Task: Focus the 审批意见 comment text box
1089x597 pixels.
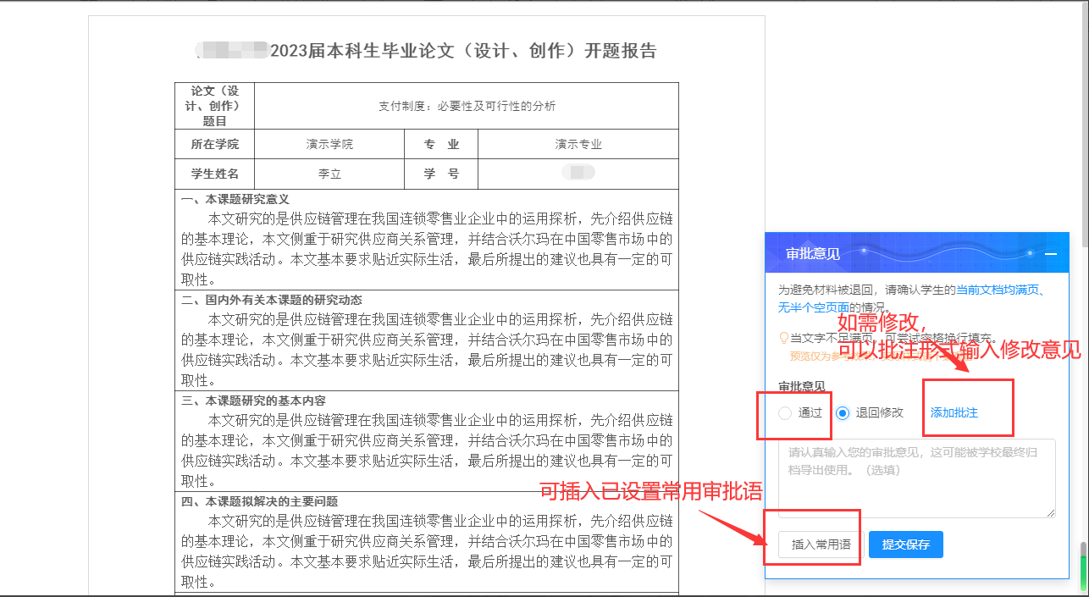Action: 916,477
